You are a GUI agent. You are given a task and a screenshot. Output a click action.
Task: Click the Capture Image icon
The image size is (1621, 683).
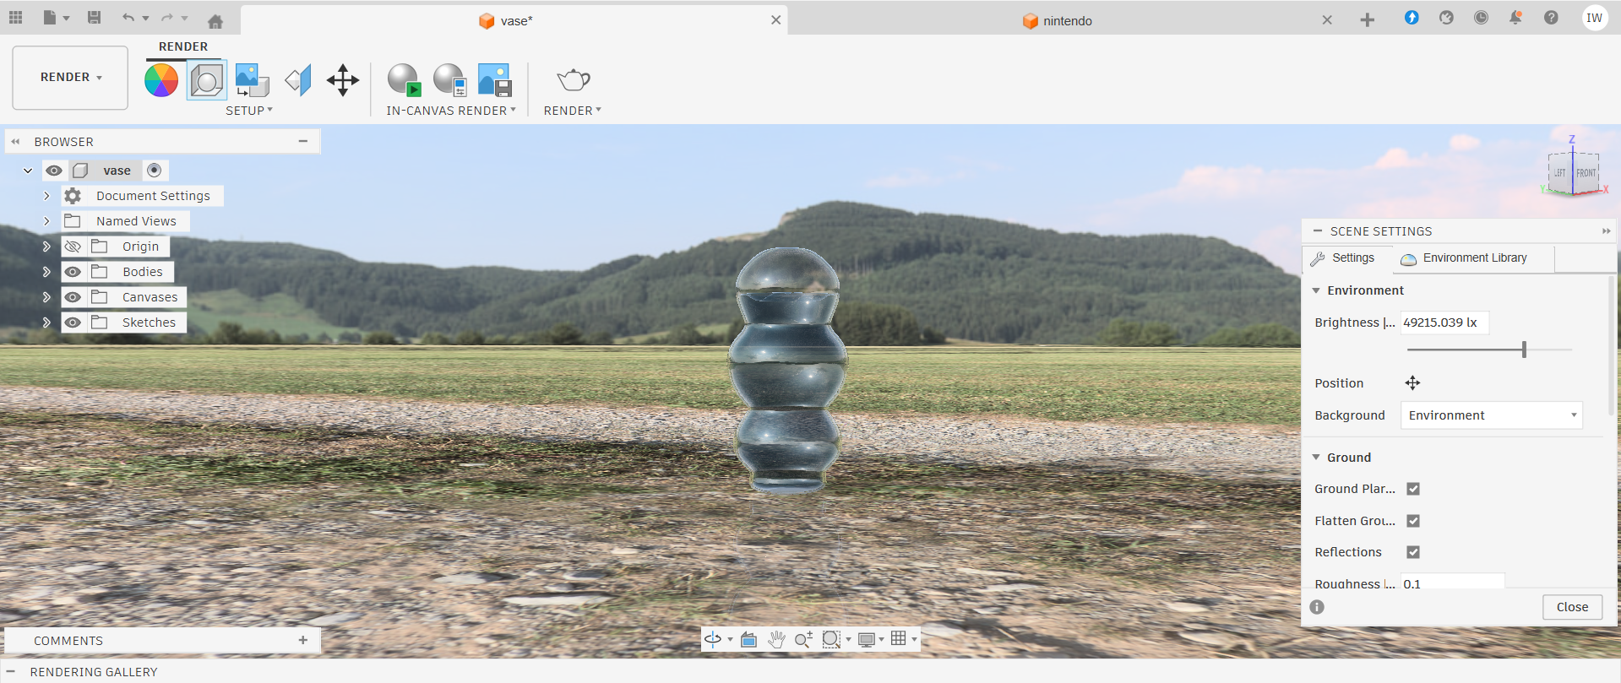tap(495, 81)
